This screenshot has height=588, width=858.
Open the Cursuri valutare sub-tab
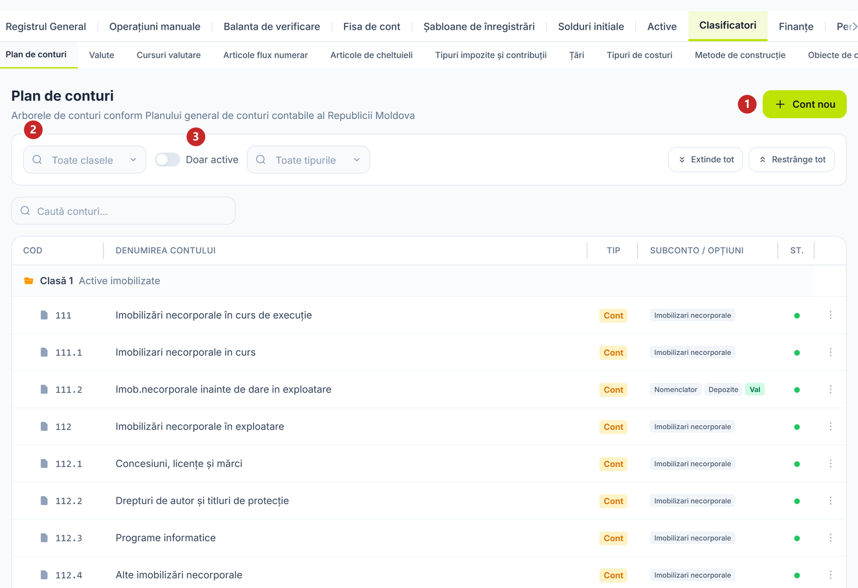(x=169, y=55)
